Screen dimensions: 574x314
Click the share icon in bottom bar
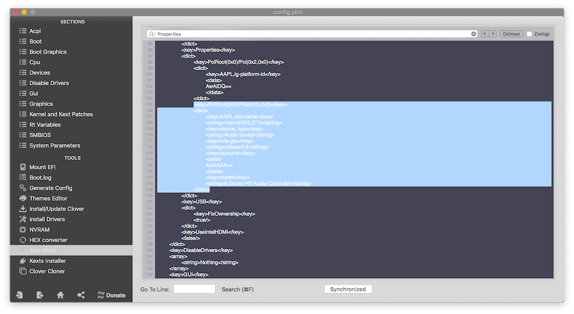pos(81,295)
